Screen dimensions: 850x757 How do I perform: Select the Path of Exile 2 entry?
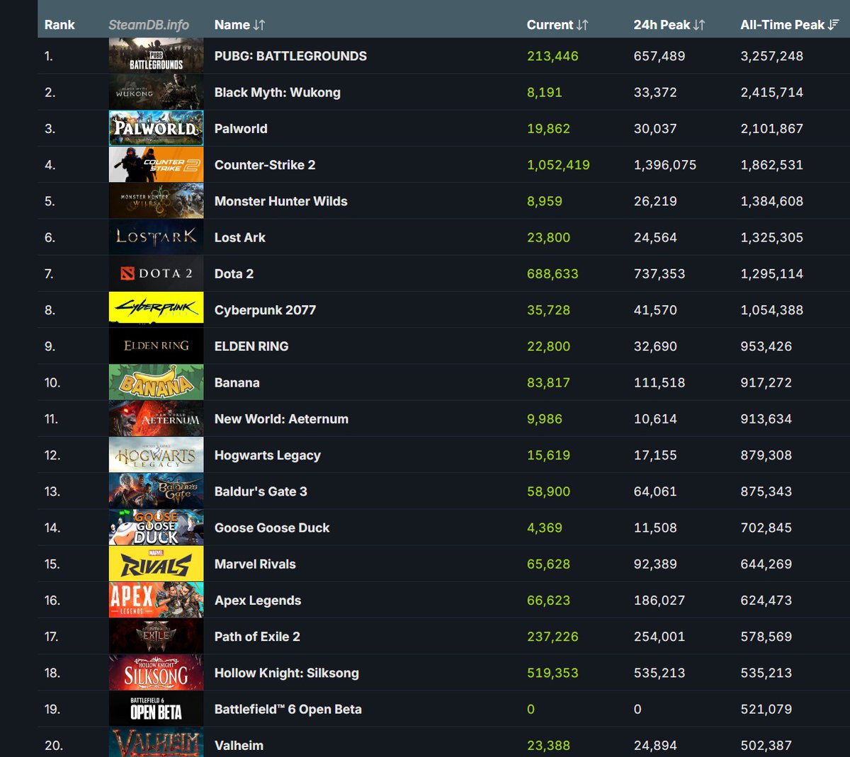[257, 637]
